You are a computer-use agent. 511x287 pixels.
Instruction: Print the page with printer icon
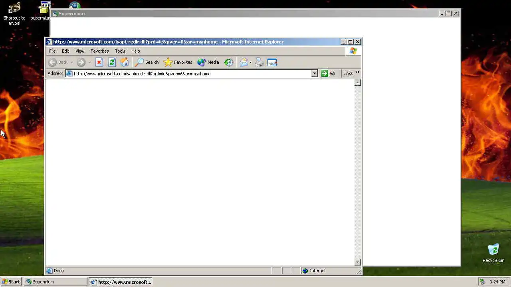259,62
